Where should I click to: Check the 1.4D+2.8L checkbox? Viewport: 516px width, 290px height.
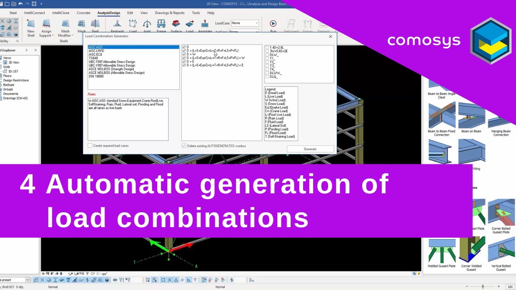point(267,48)
